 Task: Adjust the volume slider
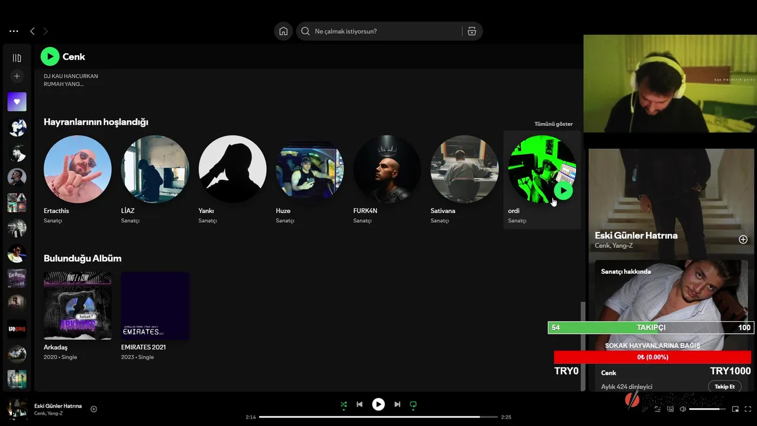point(707,409)
